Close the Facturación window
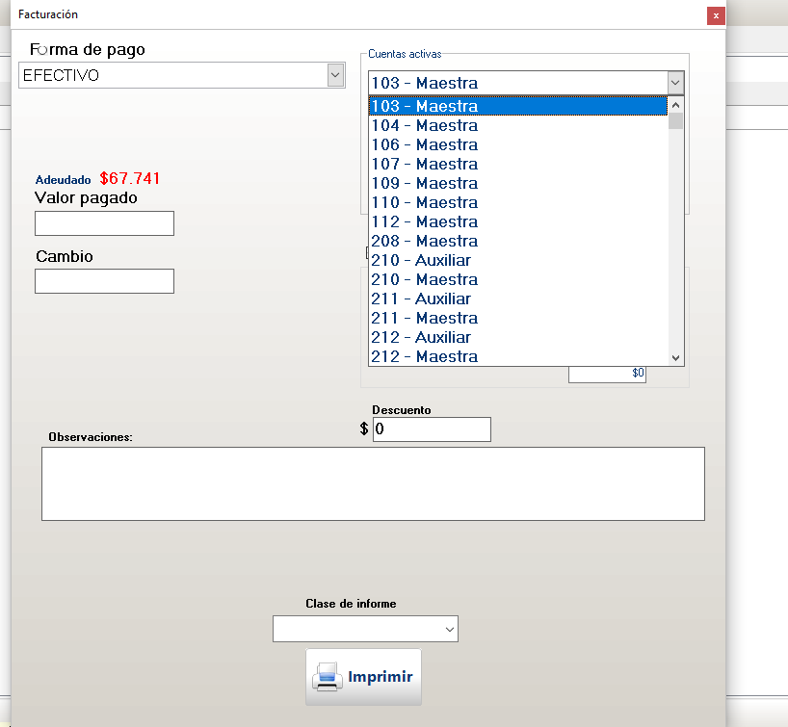The height and width of the screenshot is (727, 788). pos(715,15)
